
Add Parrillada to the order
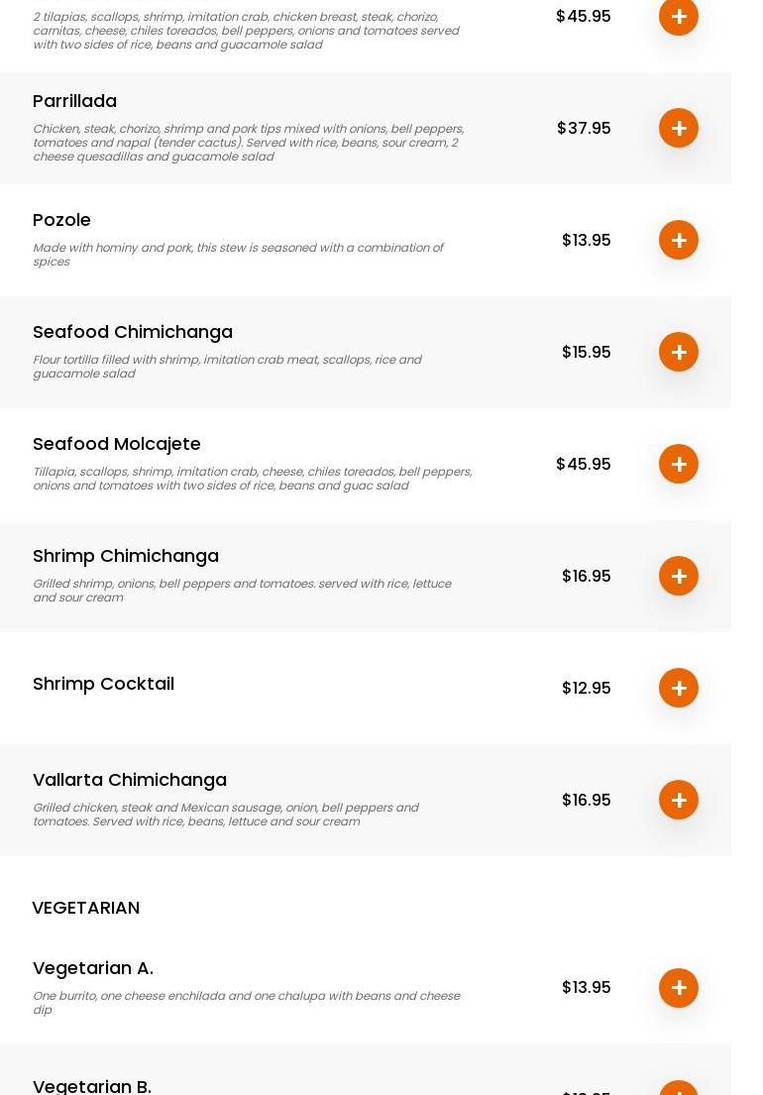tap(679, 128)
